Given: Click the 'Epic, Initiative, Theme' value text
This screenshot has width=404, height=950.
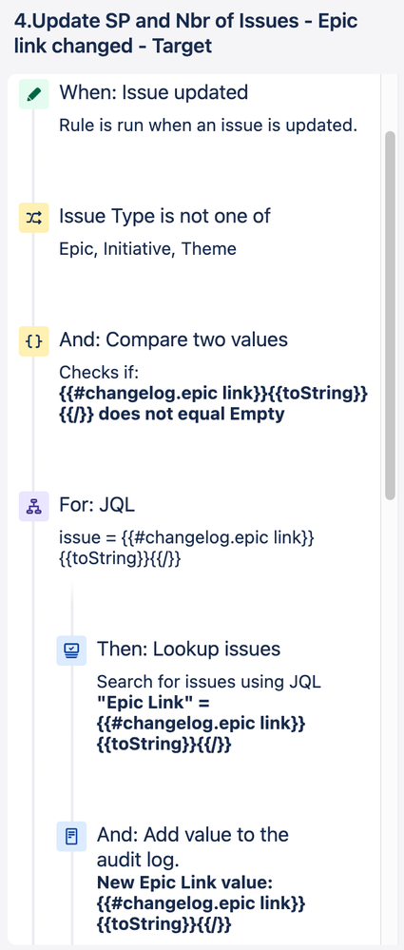Looking at the screenshot, I should point(147,249).
